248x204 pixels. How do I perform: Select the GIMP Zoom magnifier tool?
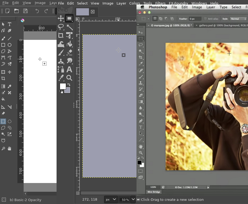69,78
